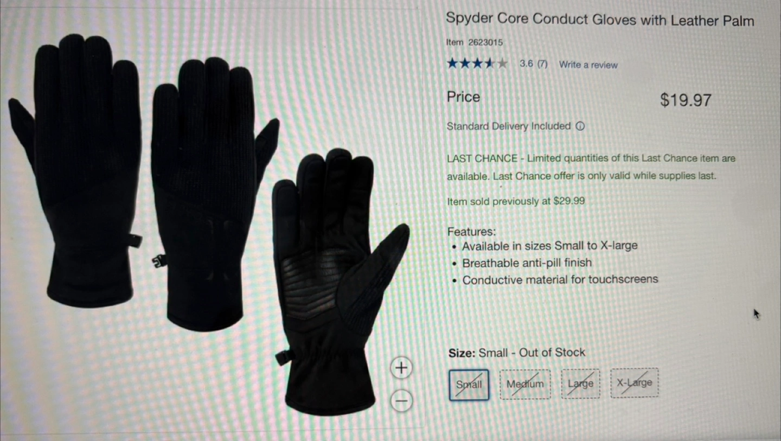Screen dimensions: 781x441
Task: Zoom out glove image with minus icon
Action: pos(401,401)
